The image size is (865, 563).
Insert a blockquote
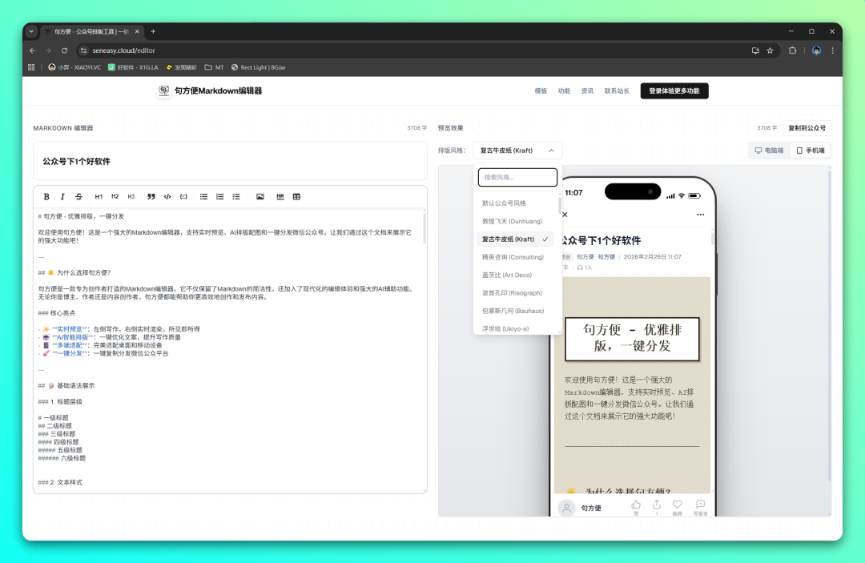151,197
